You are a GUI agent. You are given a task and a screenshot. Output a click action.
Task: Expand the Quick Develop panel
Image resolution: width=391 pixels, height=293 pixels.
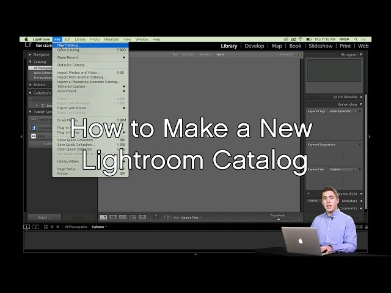coord(360,97)
